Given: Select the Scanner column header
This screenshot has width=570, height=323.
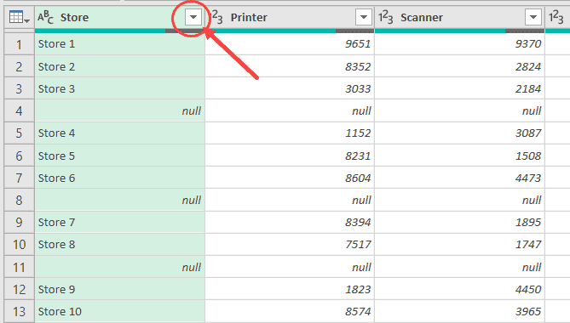Looking at the screenshot, I should (x=460, y=17).
